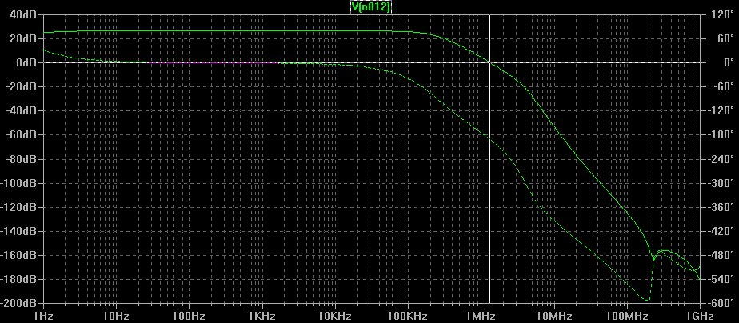Click the -420° phase axis label
The width and height of the screenshot is (739, 323).
pos(720,231)
